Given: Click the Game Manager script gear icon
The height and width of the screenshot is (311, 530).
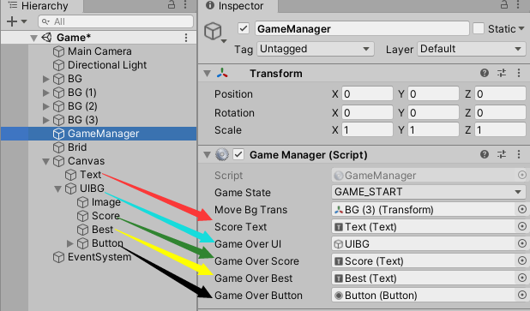Looking at the screenshot, I should click(222, 154).
